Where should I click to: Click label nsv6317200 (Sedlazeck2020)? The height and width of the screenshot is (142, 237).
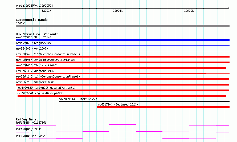(117, 104)
